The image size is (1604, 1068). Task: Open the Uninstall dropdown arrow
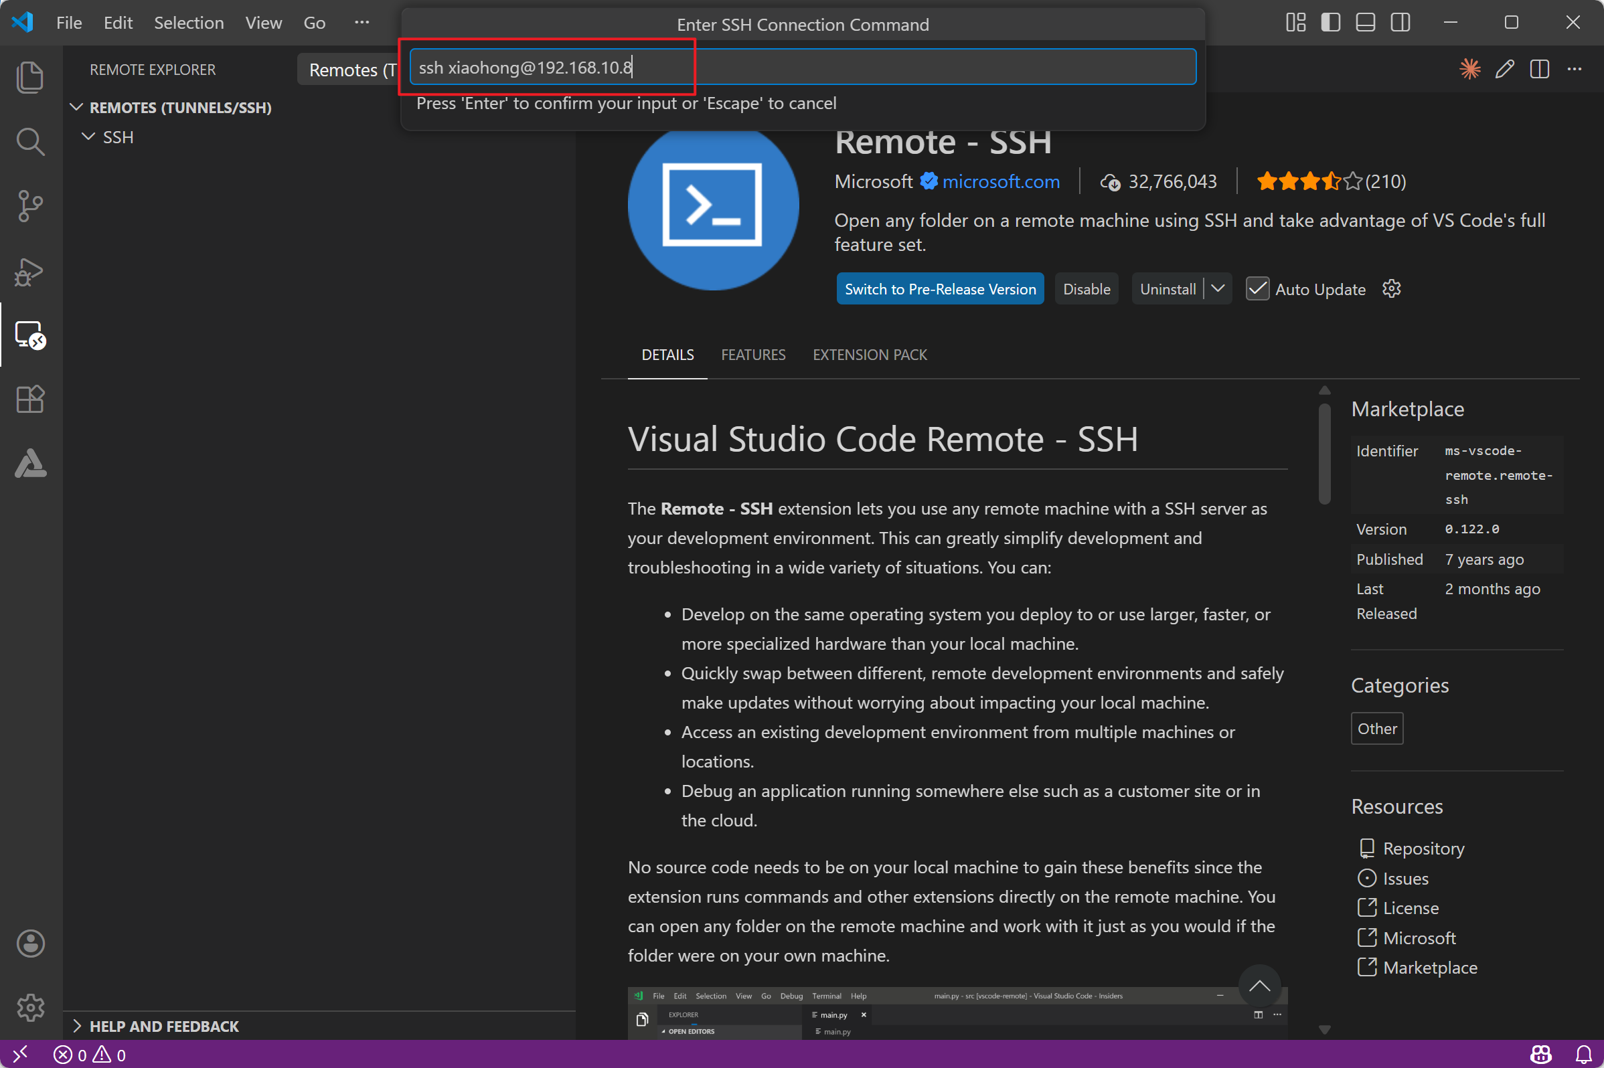click(x=1218, y=289)
